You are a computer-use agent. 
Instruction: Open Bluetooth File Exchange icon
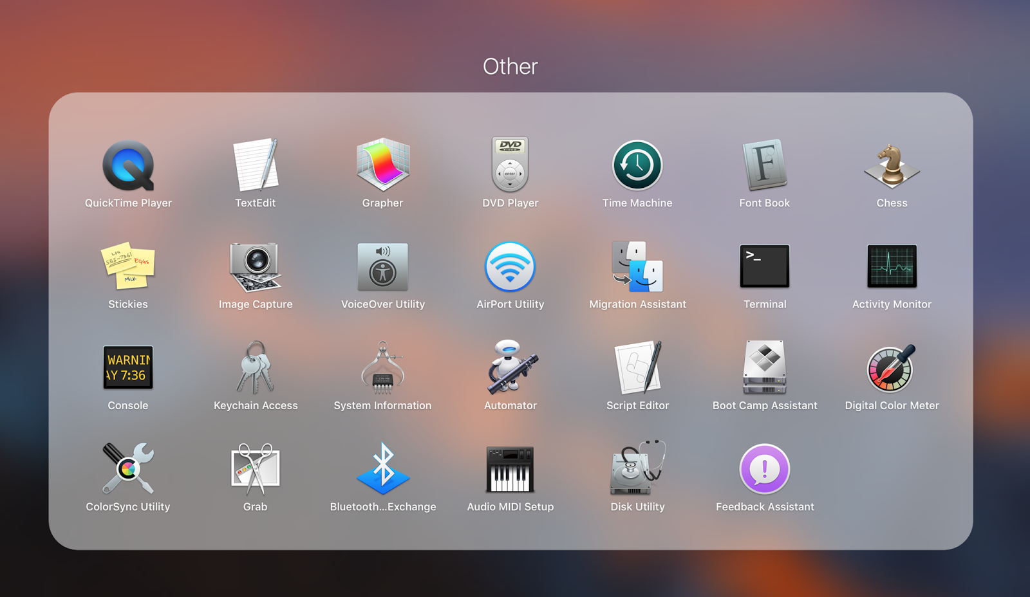coord(383,468)
